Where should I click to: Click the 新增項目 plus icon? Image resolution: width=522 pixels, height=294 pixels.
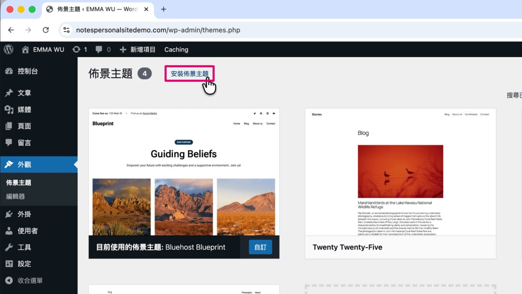coord(123,49)
